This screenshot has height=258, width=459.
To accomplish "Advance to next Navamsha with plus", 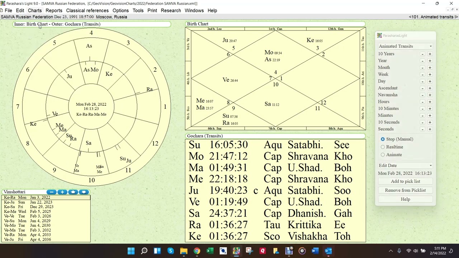I will 430,95.
